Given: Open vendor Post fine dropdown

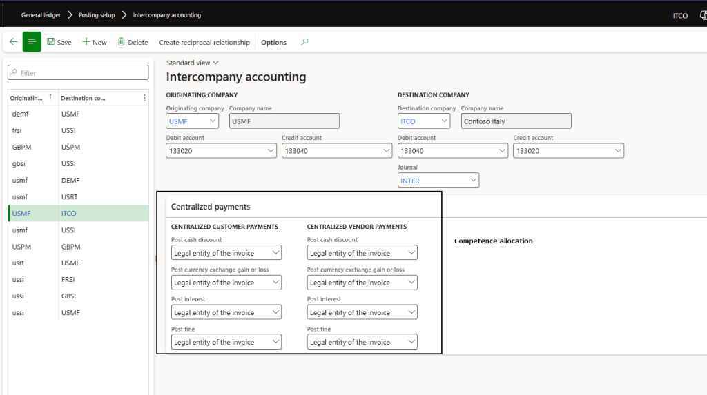Looking at the screenshot, I should (411, 342).
